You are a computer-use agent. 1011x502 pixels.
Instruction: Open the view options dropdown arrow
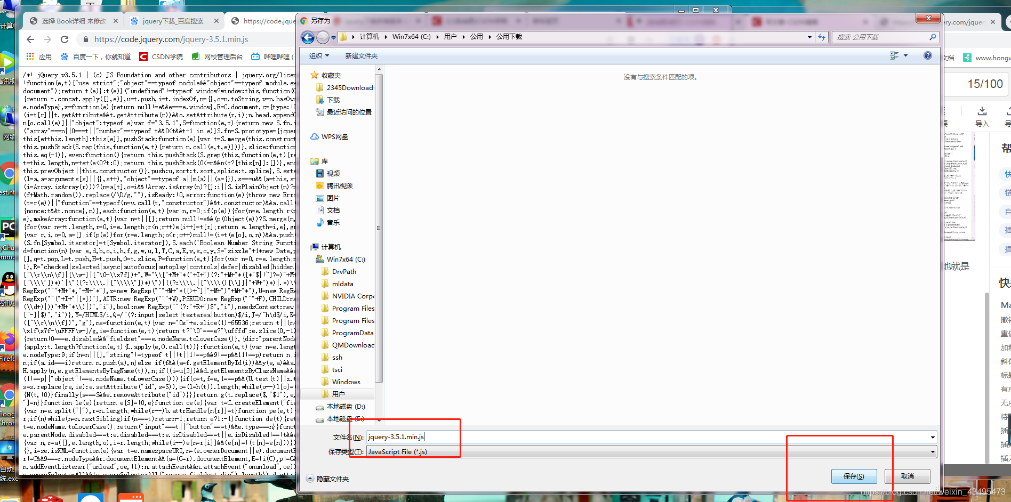tap(905, 55)
